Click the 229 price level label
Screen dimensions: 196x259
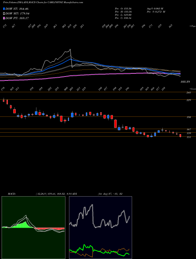pyautogui.click(x=189, y=100)
